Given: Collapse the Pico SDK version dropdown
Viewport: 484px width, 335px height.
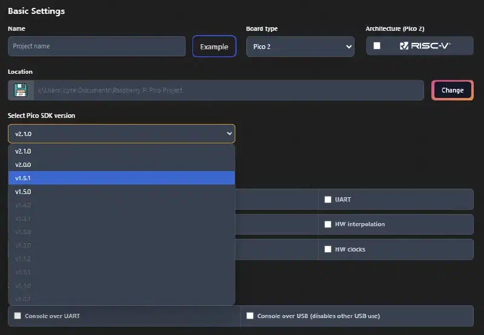Looking at the screenshot, I should point(122,134).
